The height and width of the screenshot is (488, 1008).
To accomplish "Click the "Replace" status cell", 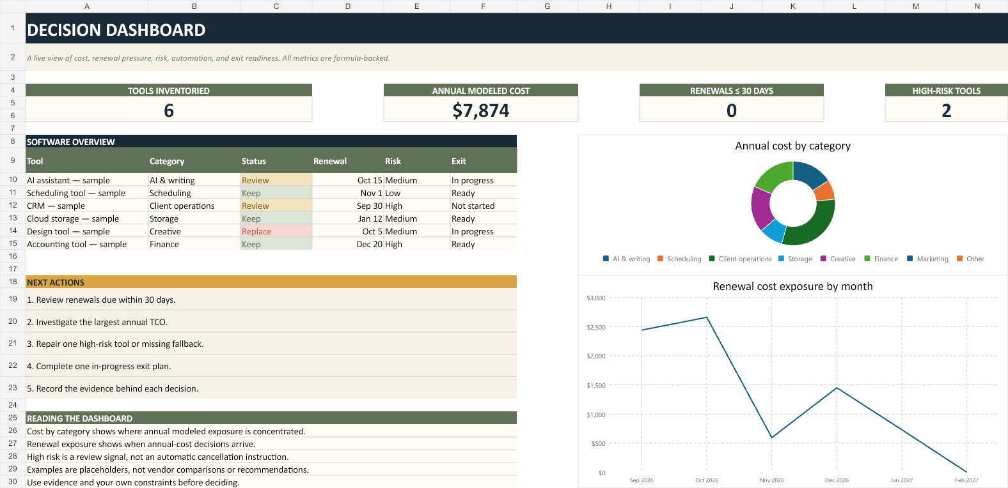I will (276, 231).
